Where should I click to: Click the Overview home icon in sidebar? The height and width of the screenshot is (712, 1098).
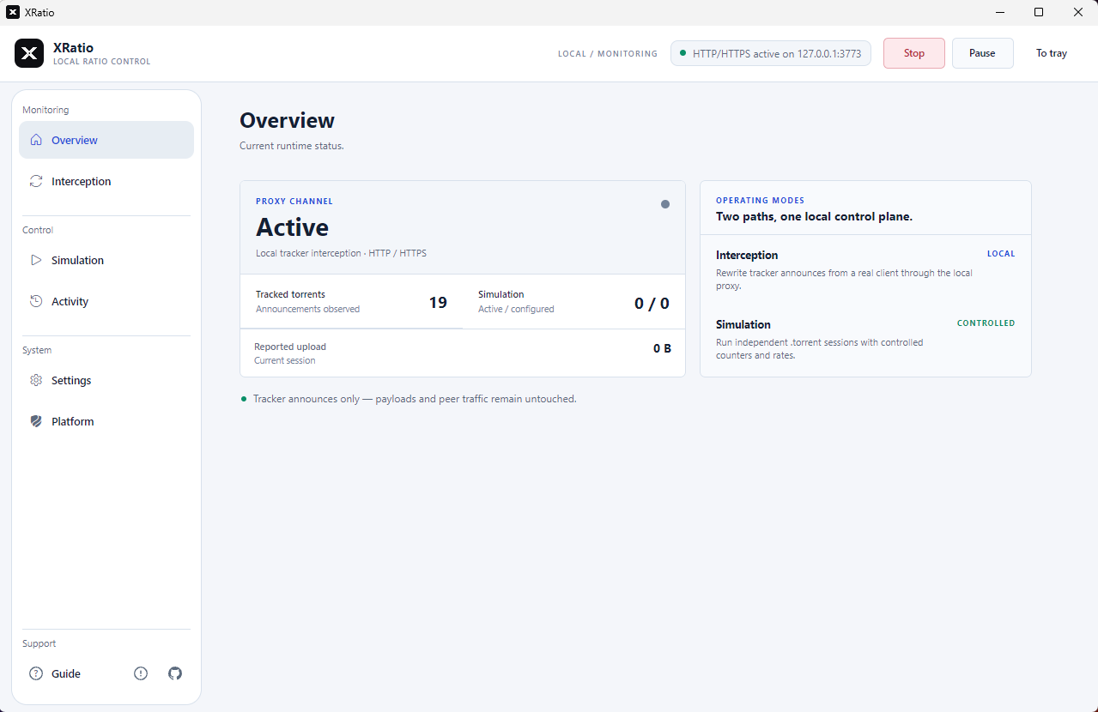point(36,140)
